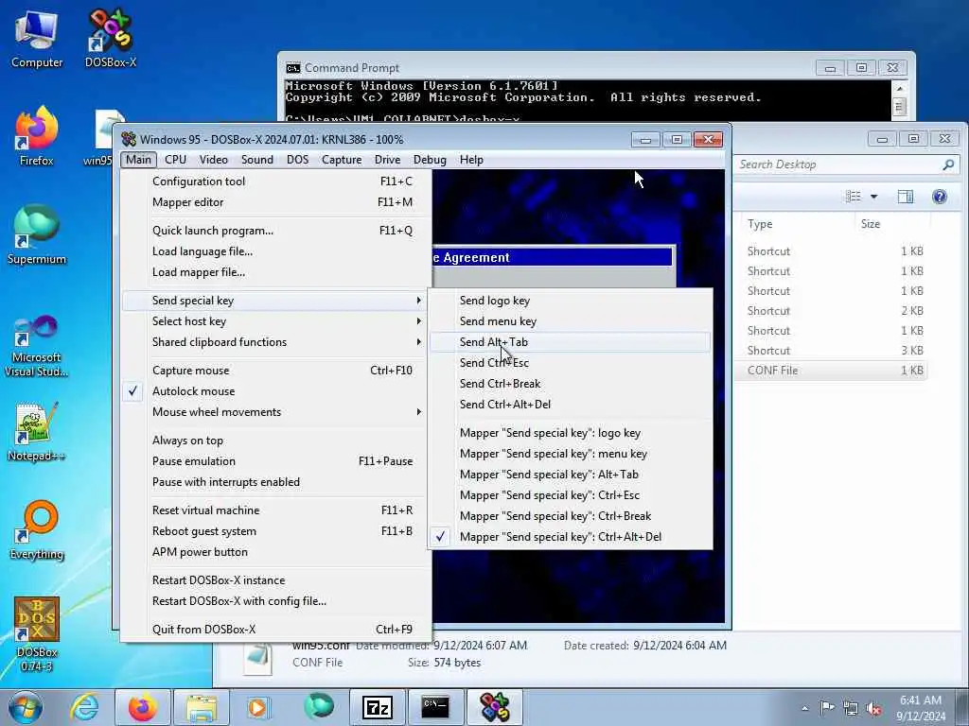Toggle Mapper Send special key Ctrl+Alt+Del

[570, 537]
